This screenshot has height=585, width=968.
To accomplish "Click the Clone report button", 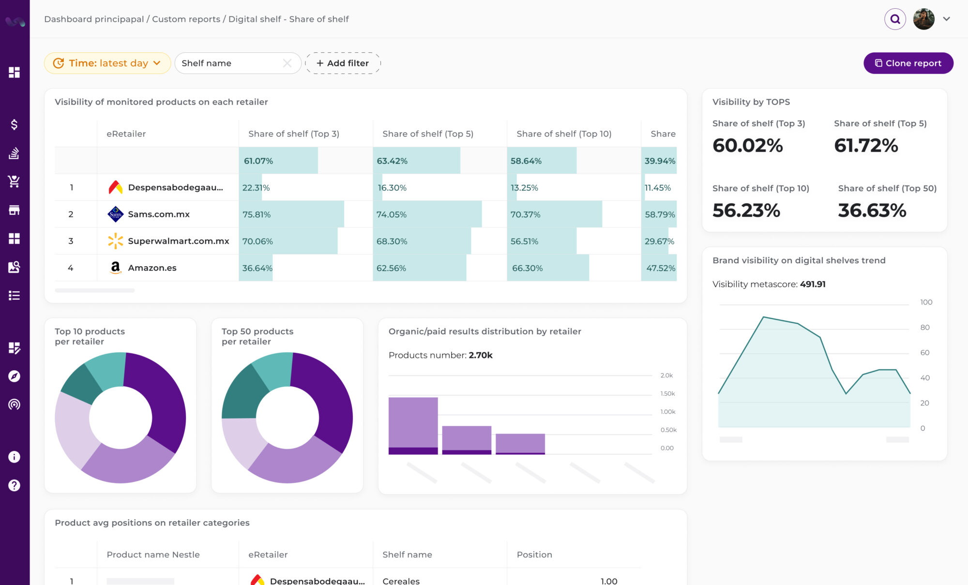I will pos(908,63).
